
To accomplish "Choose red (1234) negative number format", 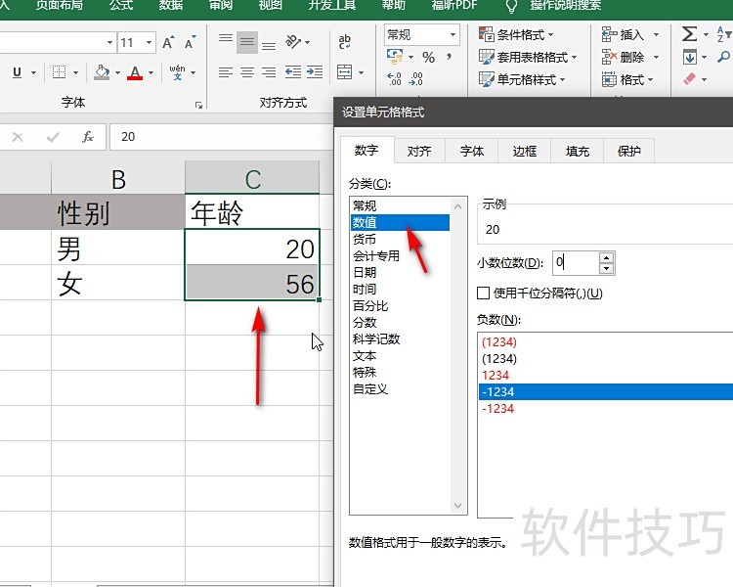I will [x=498, y=342].
